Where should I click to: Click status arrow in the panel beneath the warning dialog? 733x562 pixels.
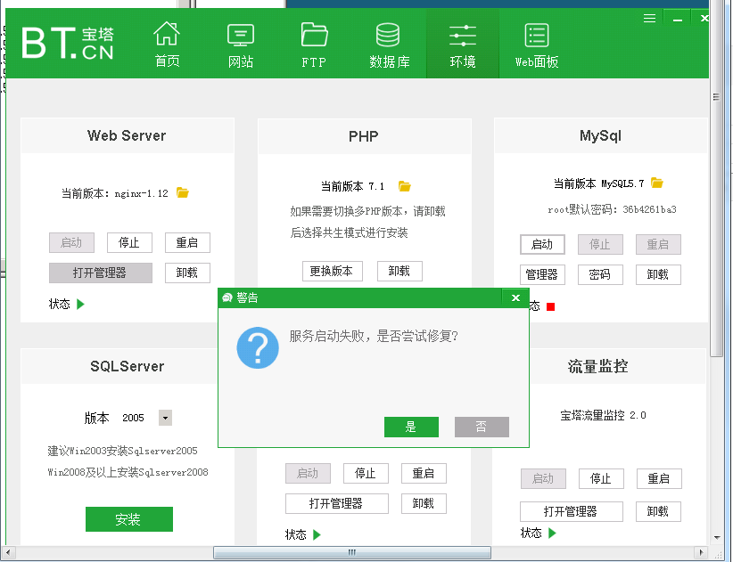coord(317,534)
